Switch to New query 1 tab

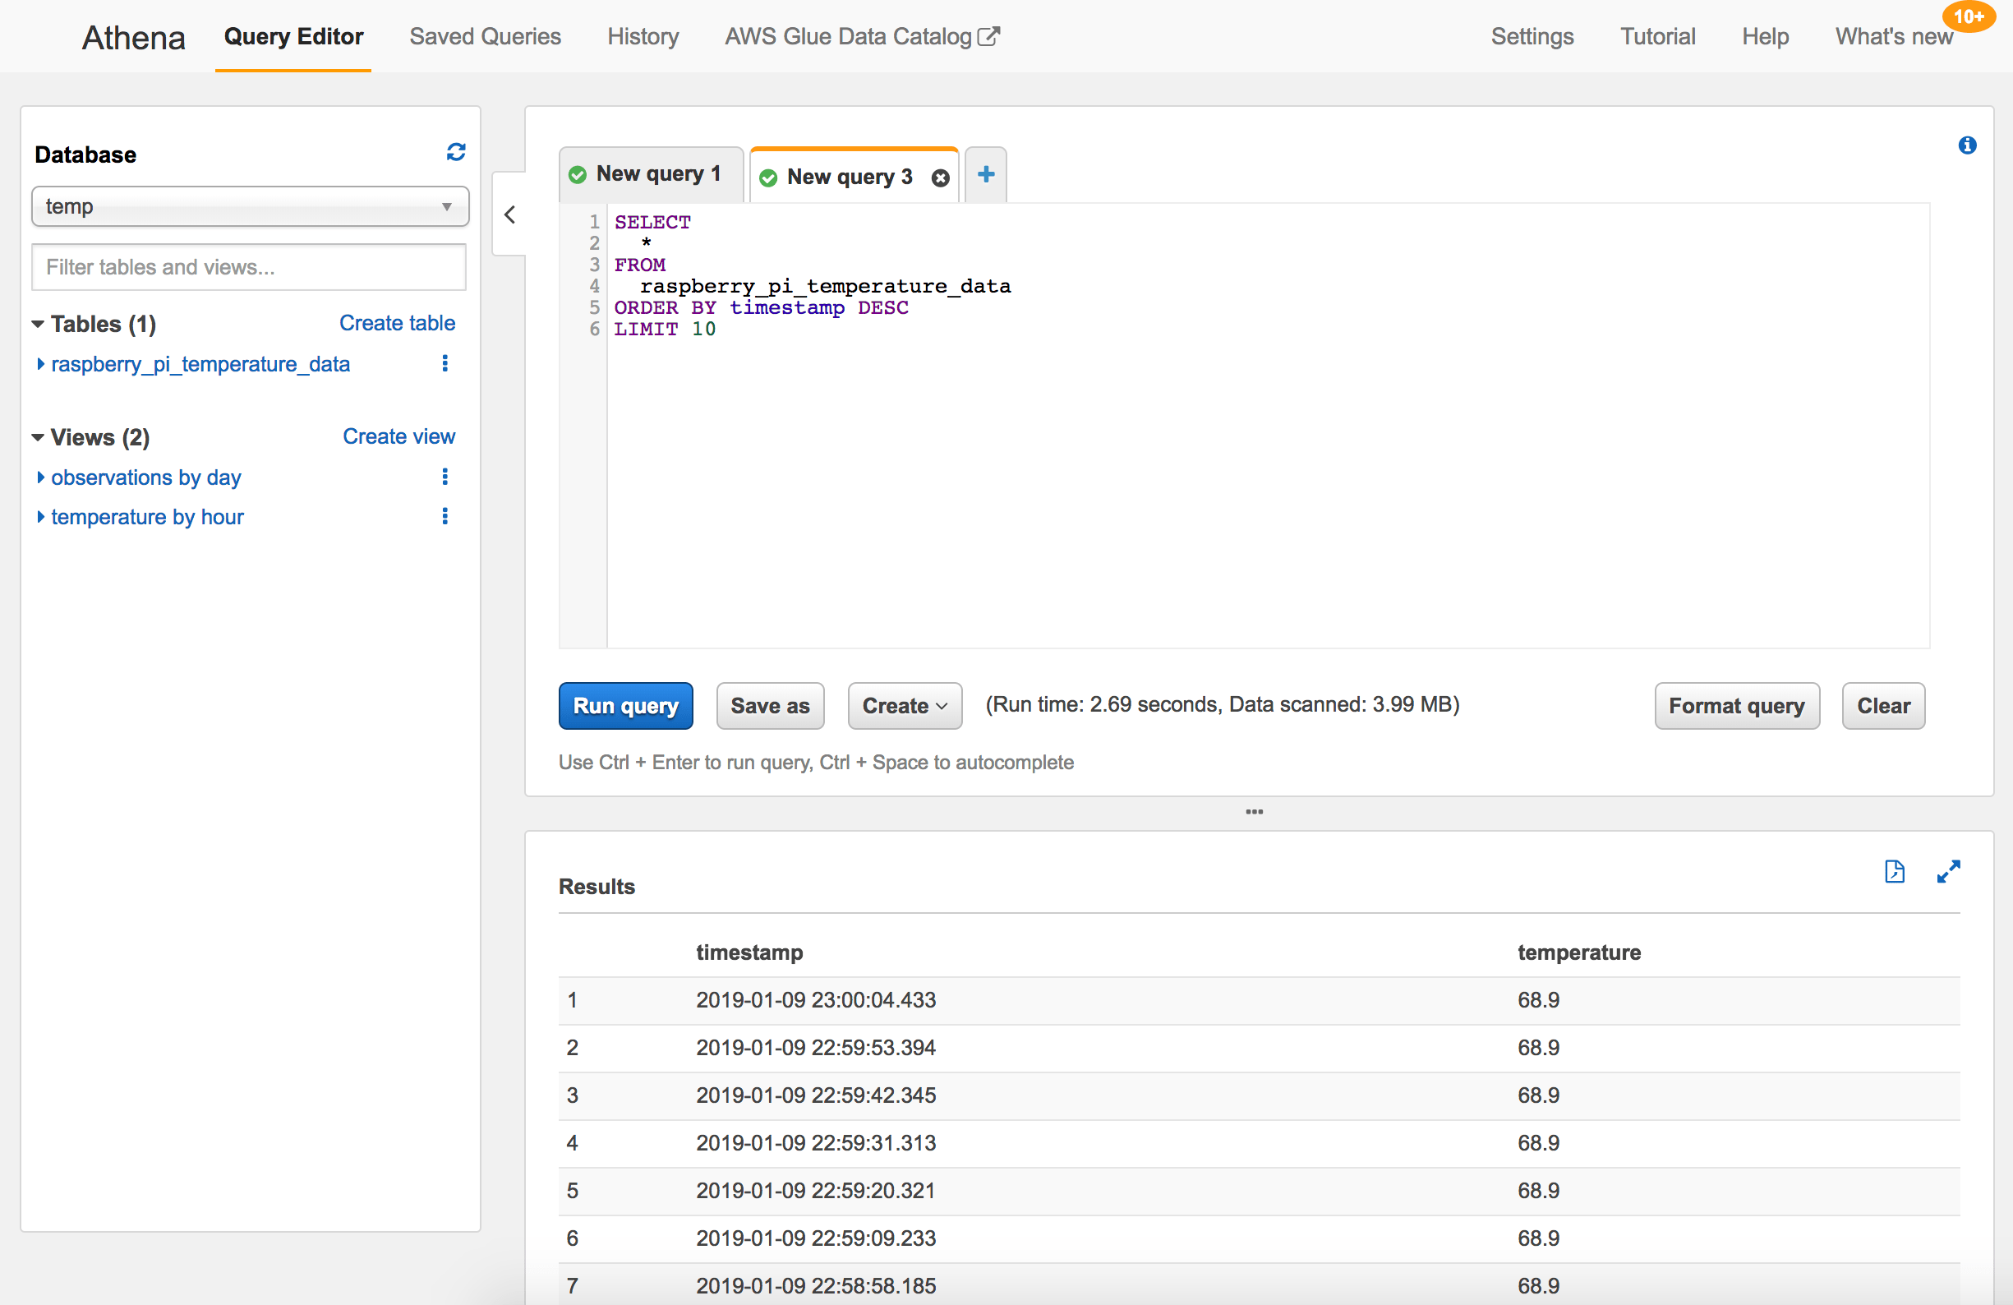pos(652,174)
